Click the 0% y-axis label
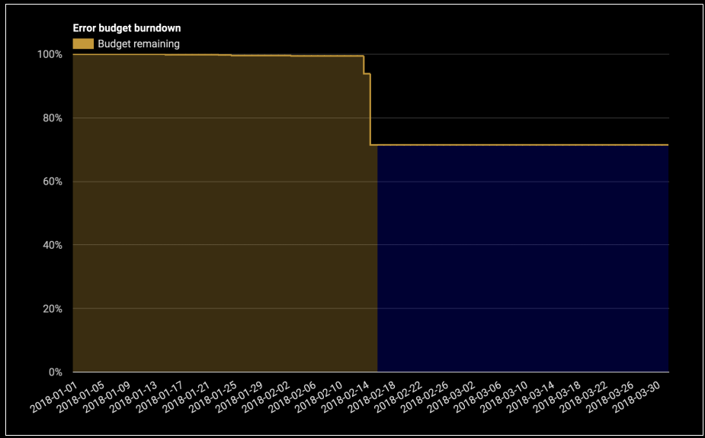The height and width of the screenshot is (438, 705). click(x=55, y=372)
